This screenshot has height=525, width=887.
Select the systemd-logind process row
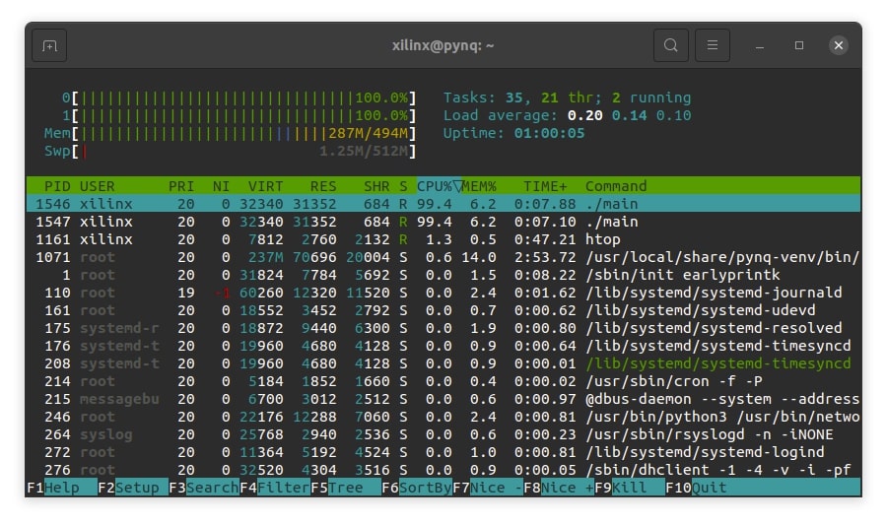(443, 452)
